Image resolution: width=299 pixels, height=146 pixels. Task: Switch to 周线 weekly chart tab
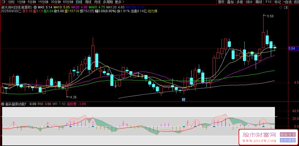[88, 2]
